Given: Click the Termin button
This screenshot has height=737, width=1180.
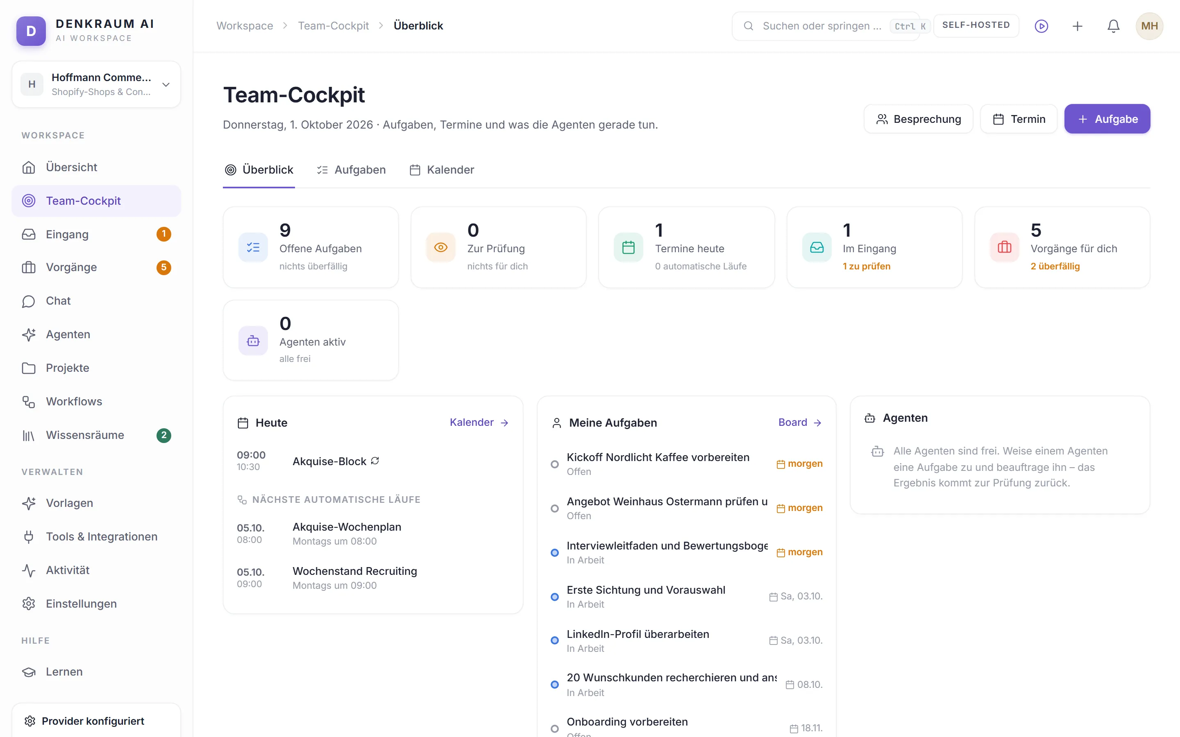Looking at the screenshot, I should click(1019, 119).
